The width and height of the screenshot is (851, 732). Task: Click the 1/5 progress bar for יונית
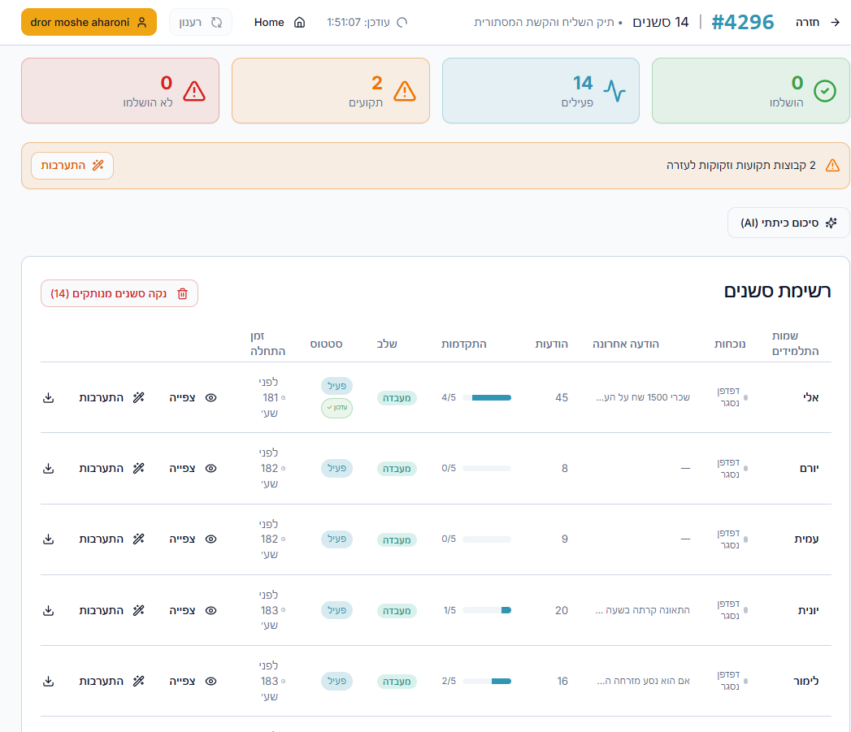pyautogui.click(x=487, y=610)
